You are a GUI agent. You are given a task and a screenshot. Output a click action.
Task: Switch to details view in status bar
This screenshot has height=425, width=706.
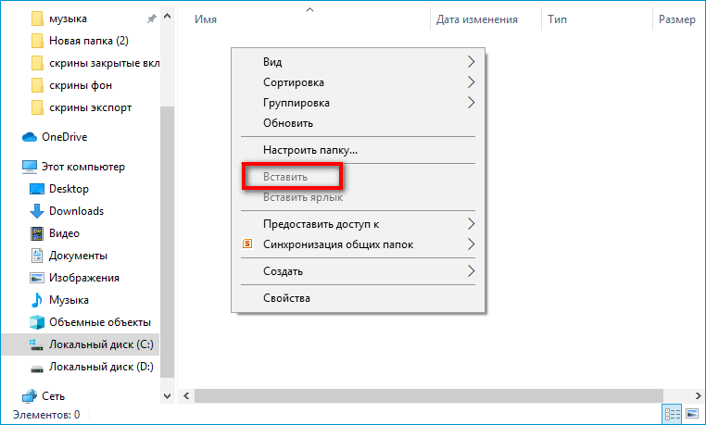click(x=673, y=414)
